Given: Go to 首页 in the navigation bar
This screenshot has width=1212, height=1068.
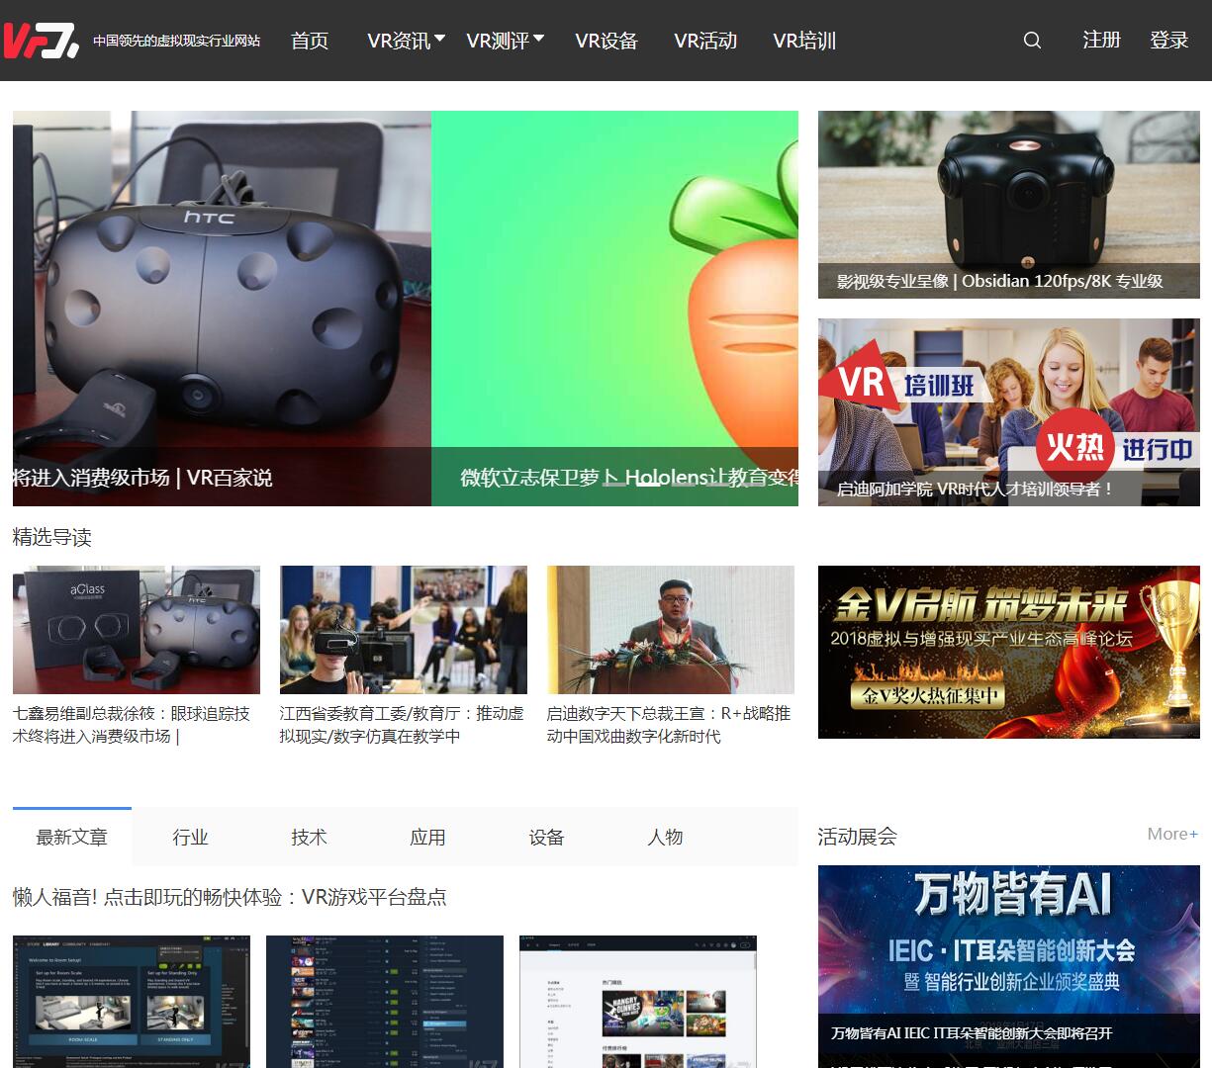Looking at the screenshot, I should (x=310, y=41).
